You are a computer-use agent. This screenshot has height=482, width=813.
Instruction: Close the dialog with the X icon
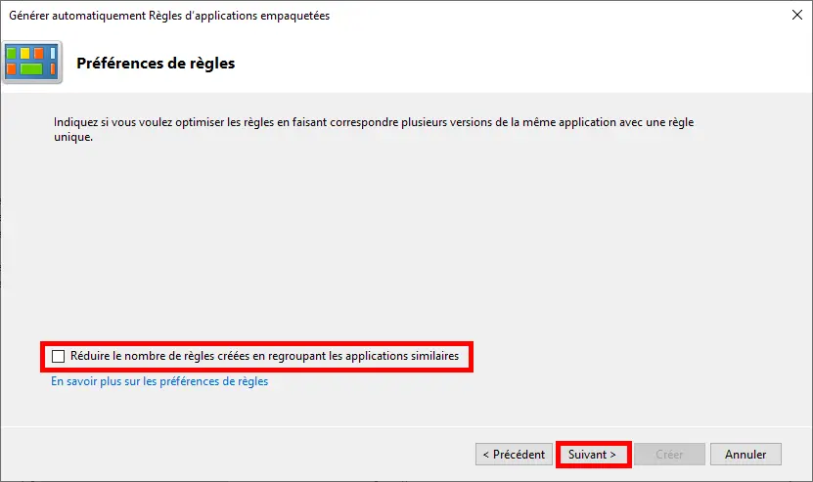click(x=797, y=15)
